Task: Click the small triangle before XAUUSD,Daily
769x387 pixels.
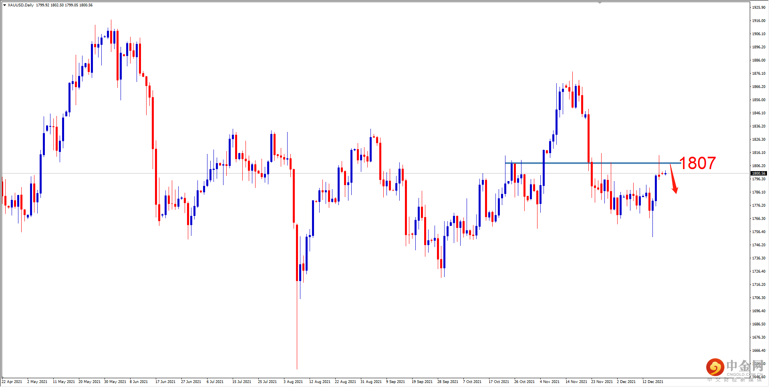Action: click(x=4, y=5)
